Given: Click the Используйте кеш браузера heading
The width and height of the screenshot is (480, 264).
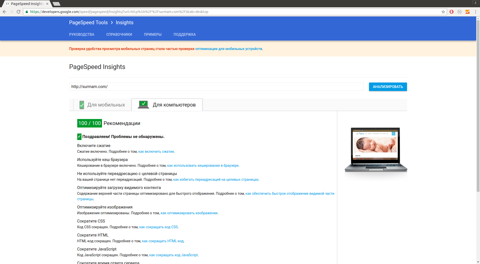Looking at the screenshot, I should point(102,159).
